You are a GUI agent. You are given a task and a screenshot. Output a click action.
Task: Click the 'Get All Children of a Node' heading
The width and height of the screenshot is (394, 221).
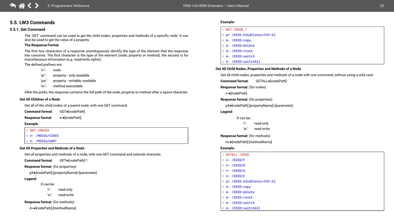(40, 99)
